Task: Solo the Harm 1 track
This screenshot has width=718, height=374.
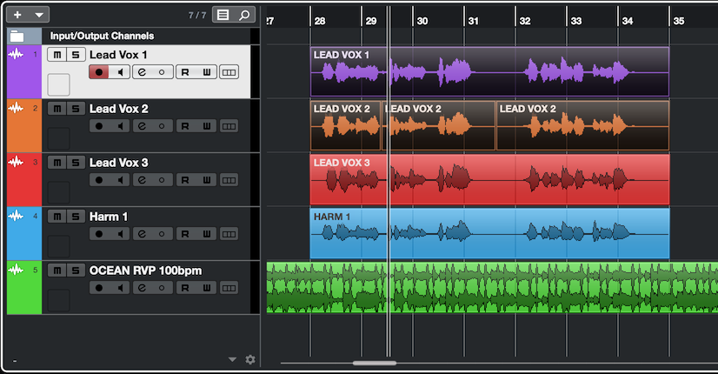Action: 76,217
